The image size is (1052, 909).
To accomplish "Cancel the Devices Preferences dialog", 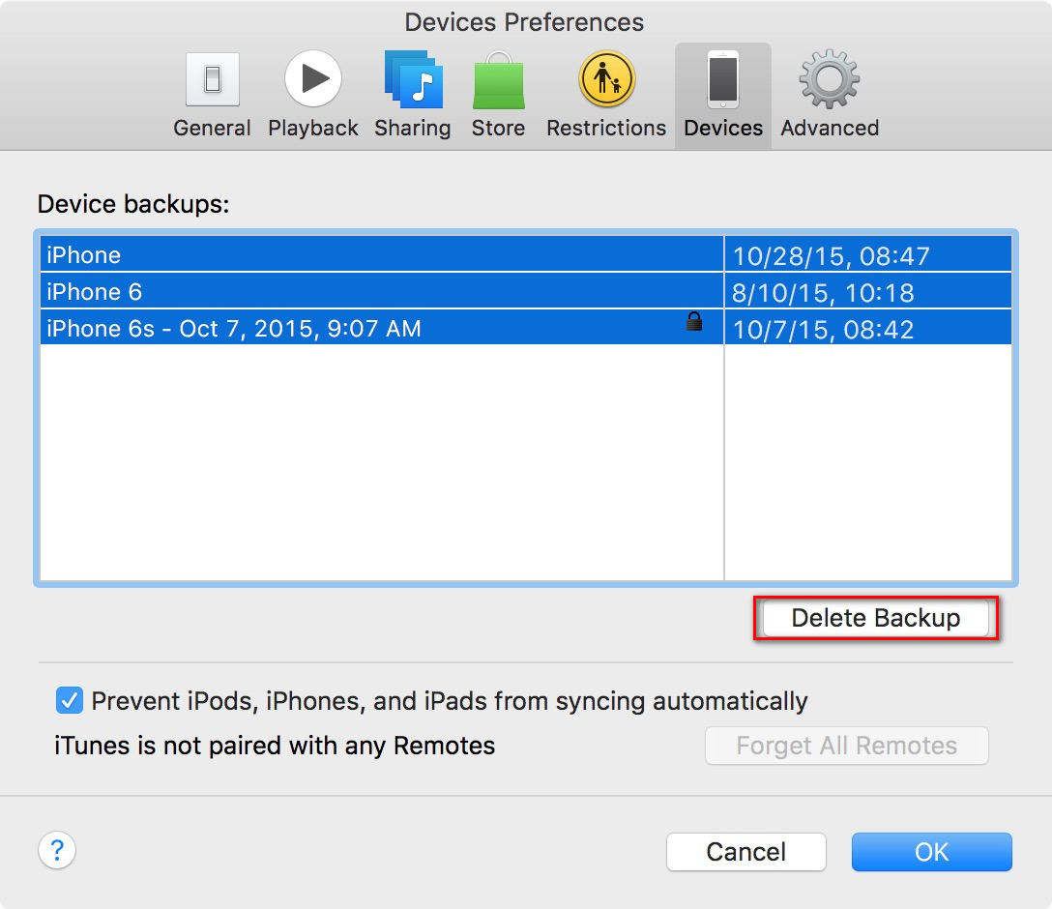I will pyautogui.click(x=745, y=852).
